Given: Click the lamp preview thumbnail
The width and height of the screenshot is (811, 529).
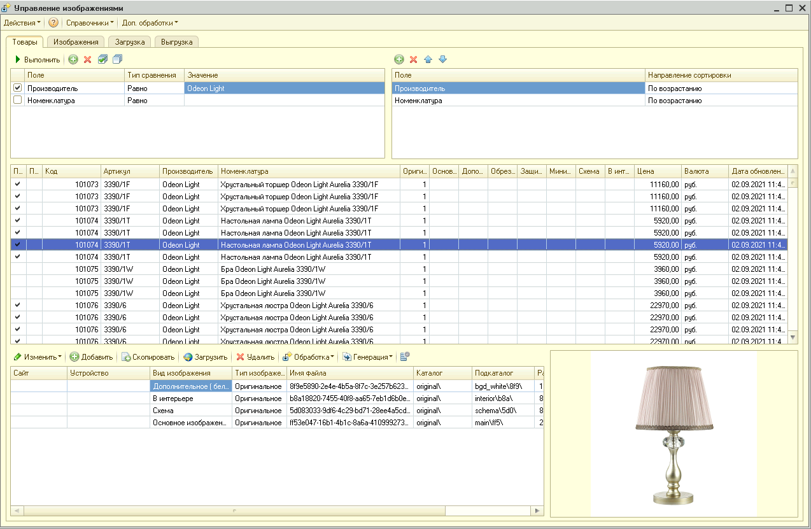Looking at the screenshot, I should click(x=673, y=435).
